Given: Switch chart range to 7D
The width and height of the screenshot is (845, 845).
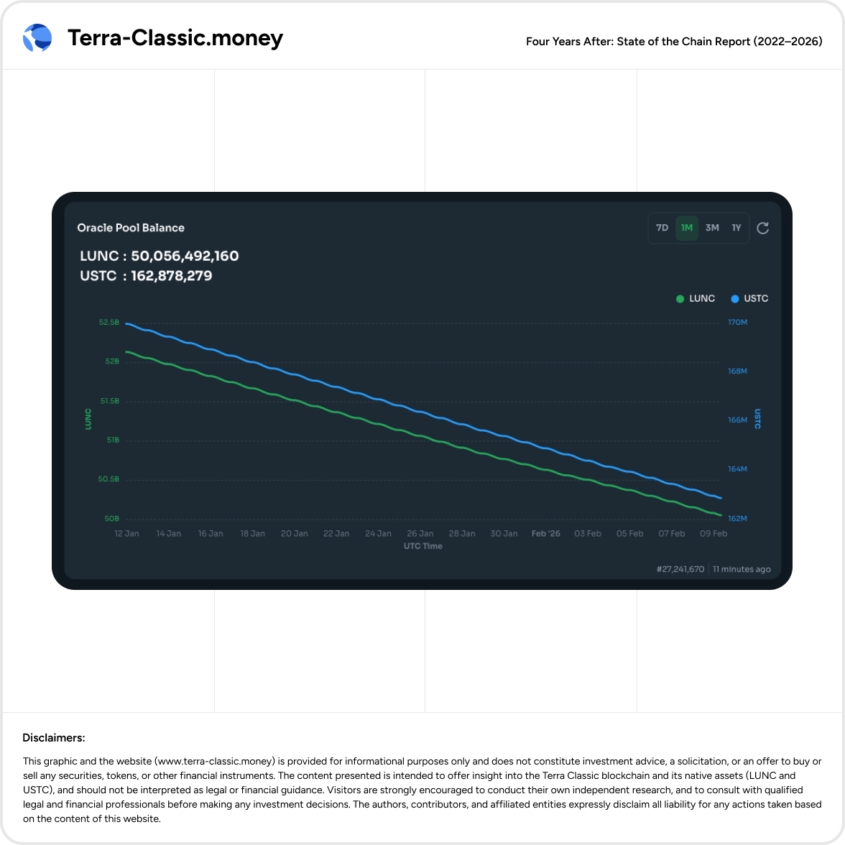Looking at the screenshot, I should click(x=662, y=228).
